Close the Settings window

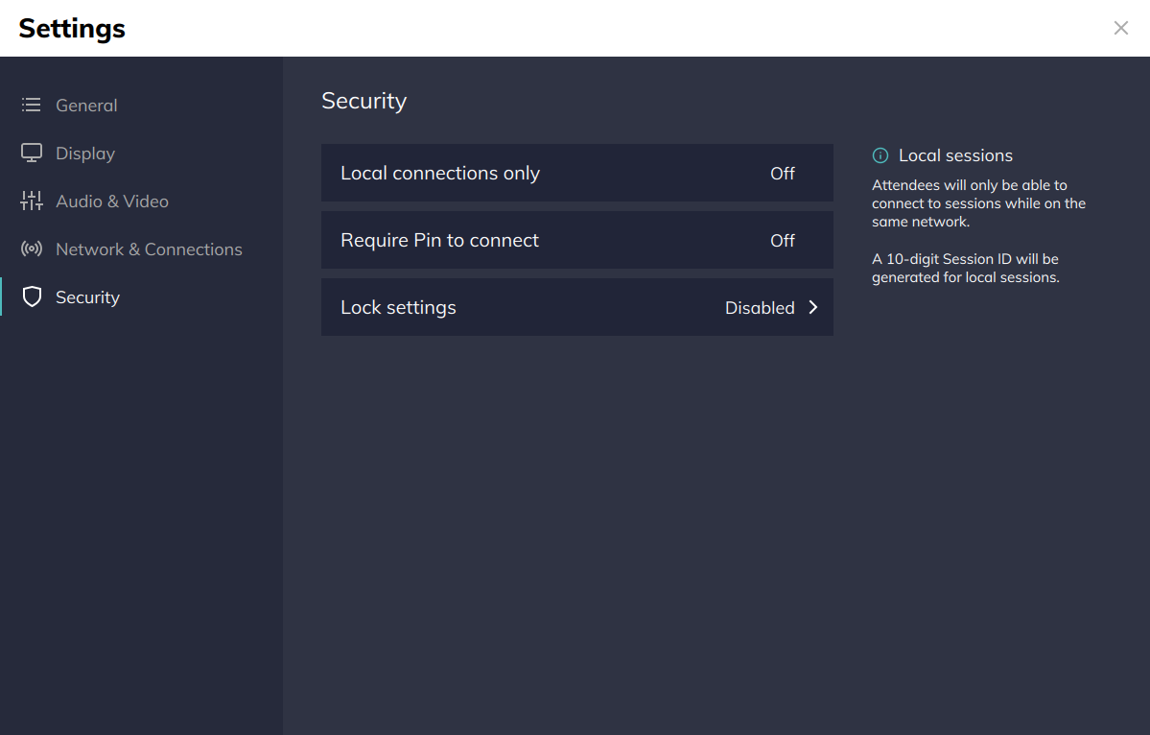click(x=1120, y=28)
